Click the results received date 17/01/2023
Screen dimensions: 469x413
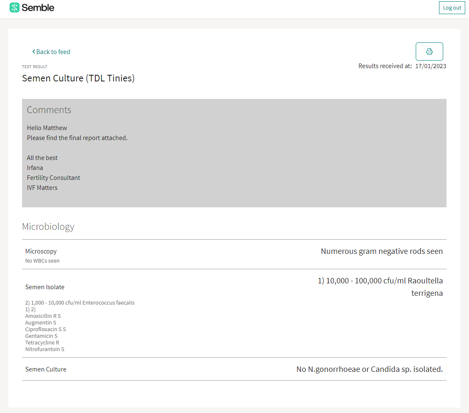click(430, 66)
